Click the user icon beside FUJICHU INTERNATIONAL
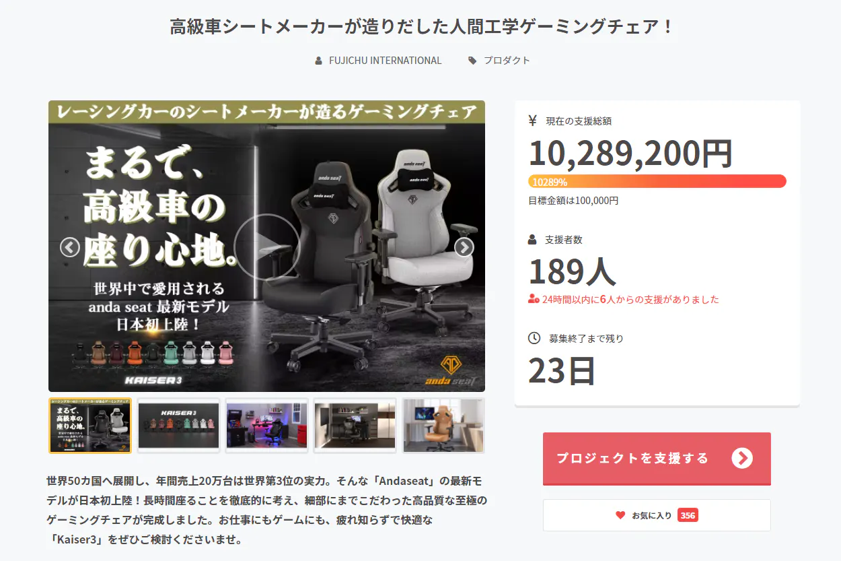Viewport: 841px width, 561px height. 319,61
